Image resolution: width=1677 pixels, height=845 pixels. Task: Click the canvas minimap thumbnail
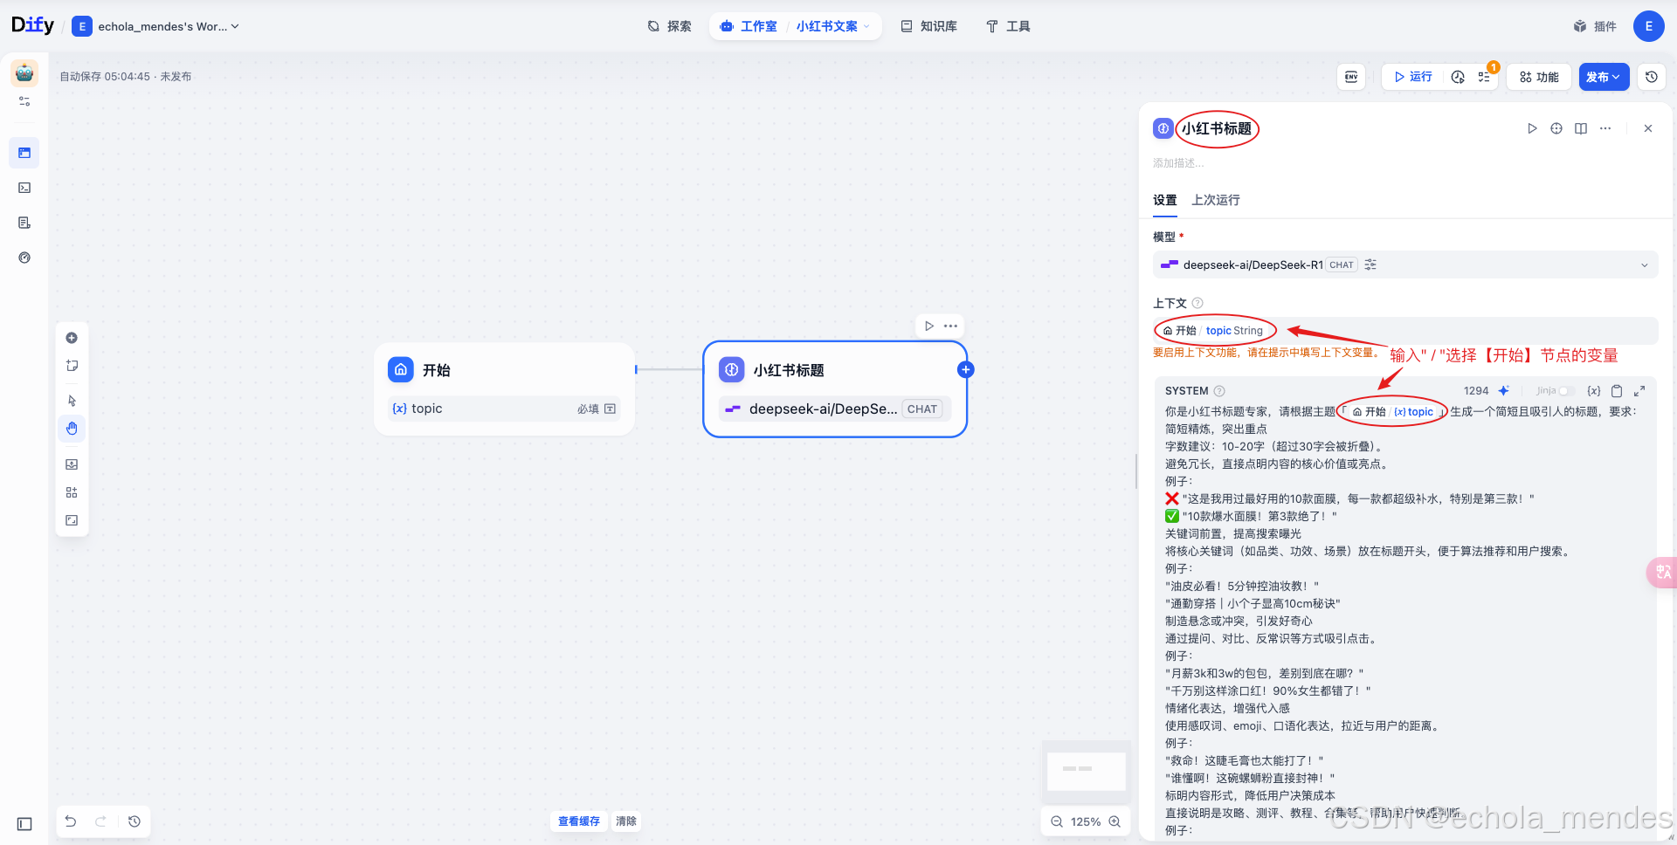[1087, 772]
